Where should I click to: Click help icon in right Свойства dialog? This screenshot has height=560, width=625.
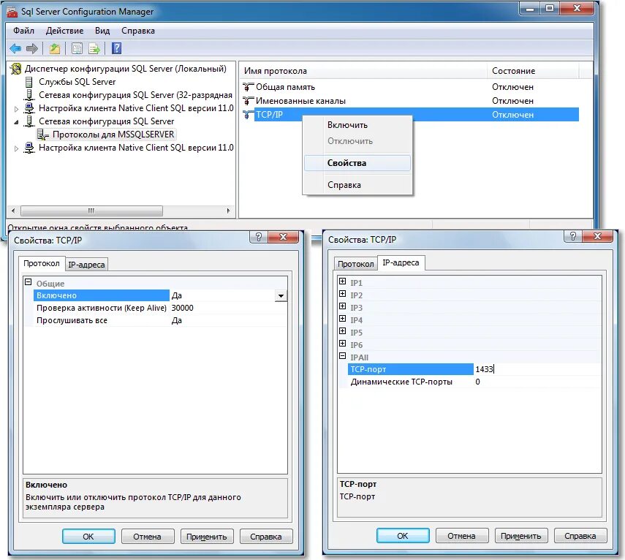[x=573, y=236]
